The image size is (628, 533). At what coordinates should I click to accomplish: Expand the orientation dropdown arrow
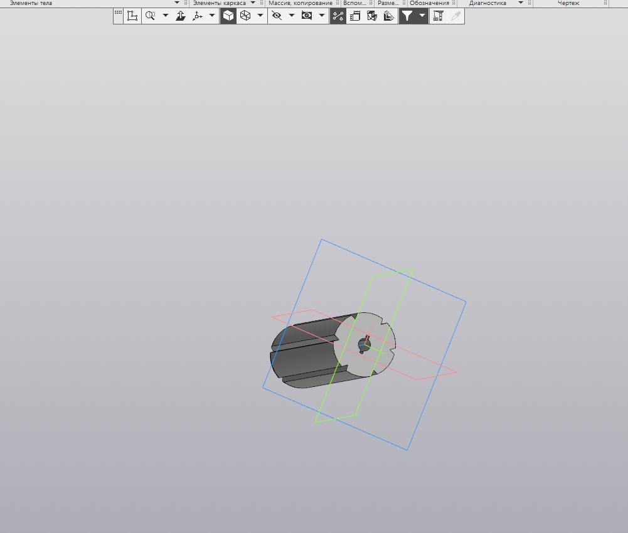[x=212, y=16]
